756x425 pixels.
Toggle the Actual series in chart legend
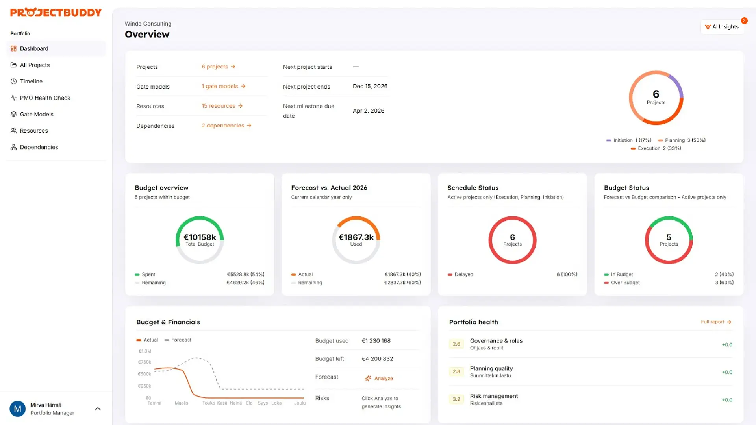pyautogui.click(x=147, y=340)
